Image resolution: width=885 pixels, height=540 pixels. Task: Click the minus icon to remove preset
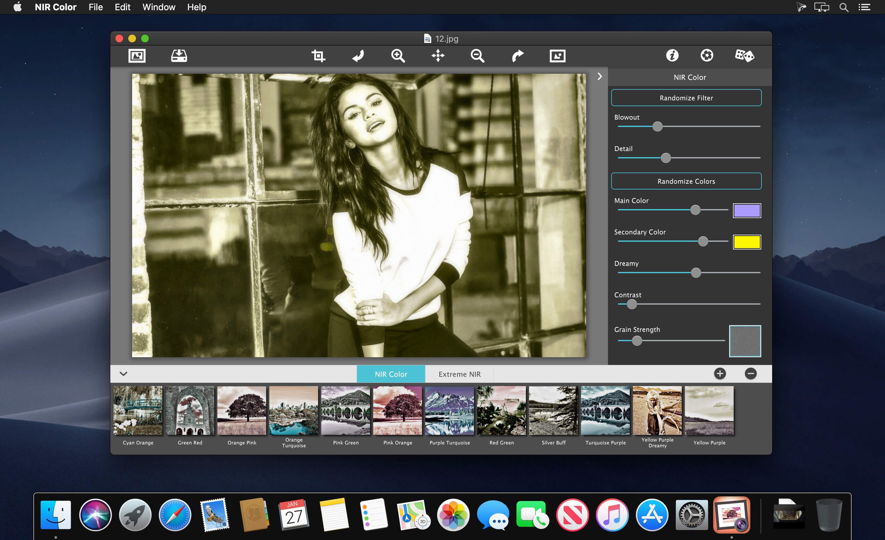(x=750, y=374)
